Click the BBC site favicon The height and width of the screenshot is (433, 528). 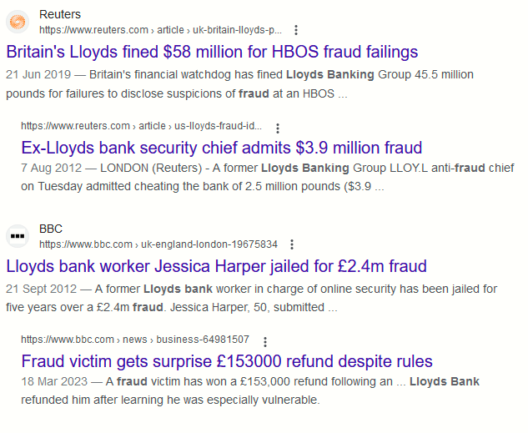coord(18,236)
